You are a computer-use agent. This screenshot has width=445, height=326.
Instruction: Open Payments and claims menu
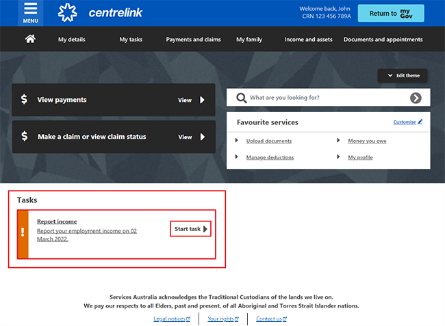[193, 40]
